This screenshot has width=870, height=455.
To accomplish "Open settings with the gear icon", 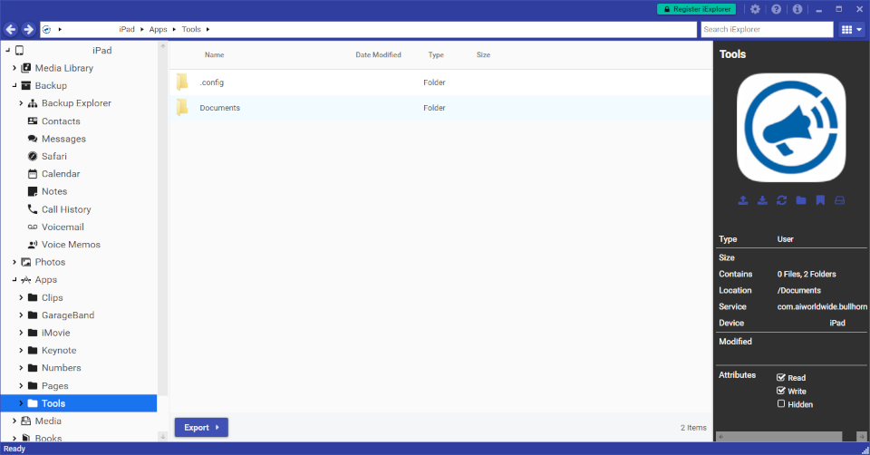I will (755, 9).
